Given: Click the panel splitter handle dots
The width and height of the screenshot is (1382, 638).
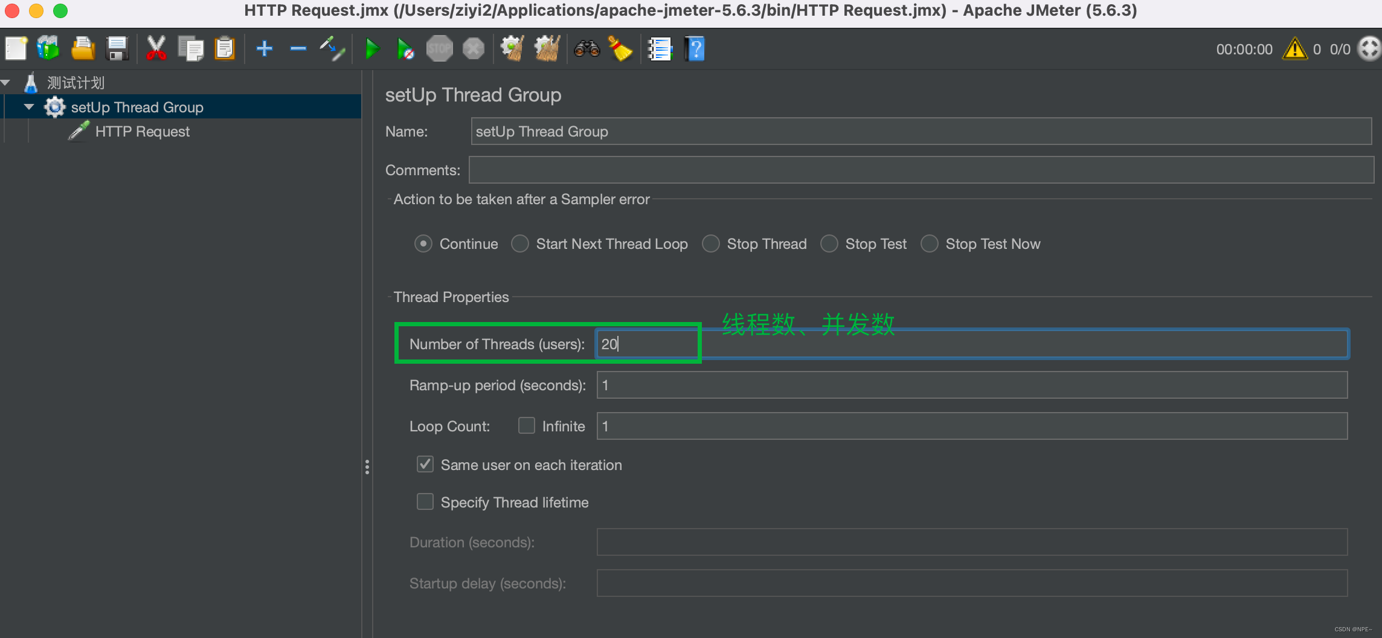Looking at the screenshot, I should tap(367, 467).
